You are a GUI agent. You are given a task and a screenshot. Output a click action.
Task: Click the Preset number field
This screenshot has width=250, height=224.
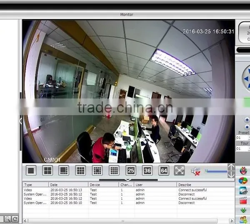click(243, 138)
